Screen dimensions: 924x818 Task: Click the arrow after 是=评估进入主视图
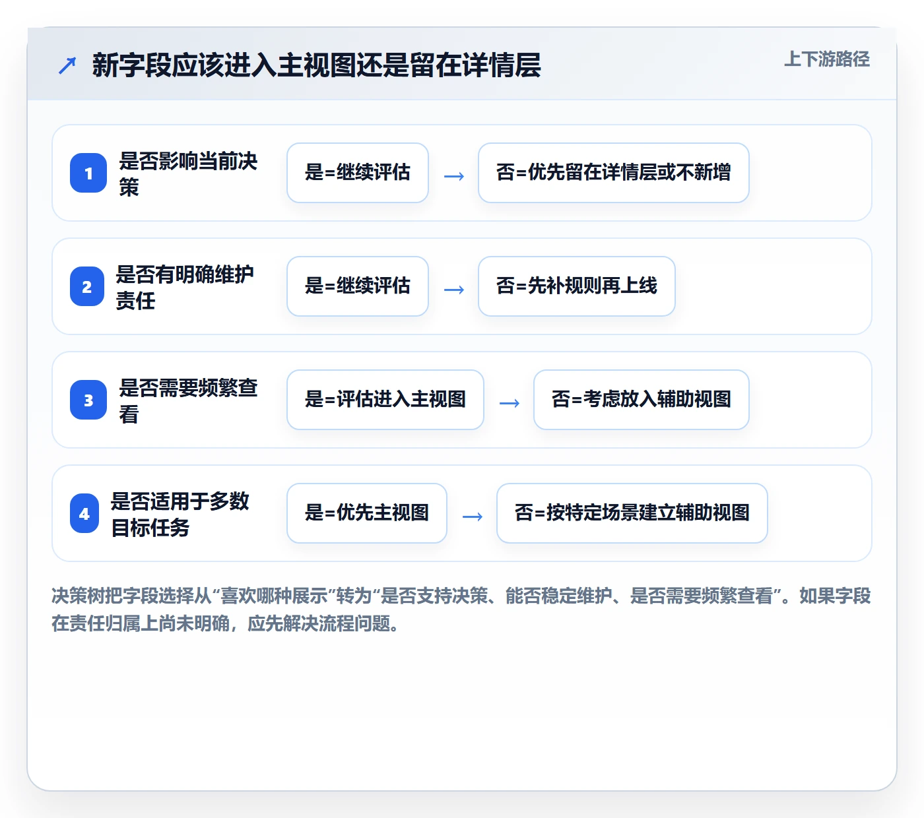(510, 403)
